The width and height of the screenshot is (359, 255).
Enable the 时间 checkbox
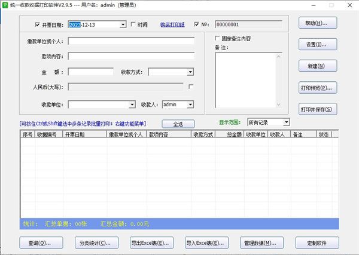[x=133, y=25]
